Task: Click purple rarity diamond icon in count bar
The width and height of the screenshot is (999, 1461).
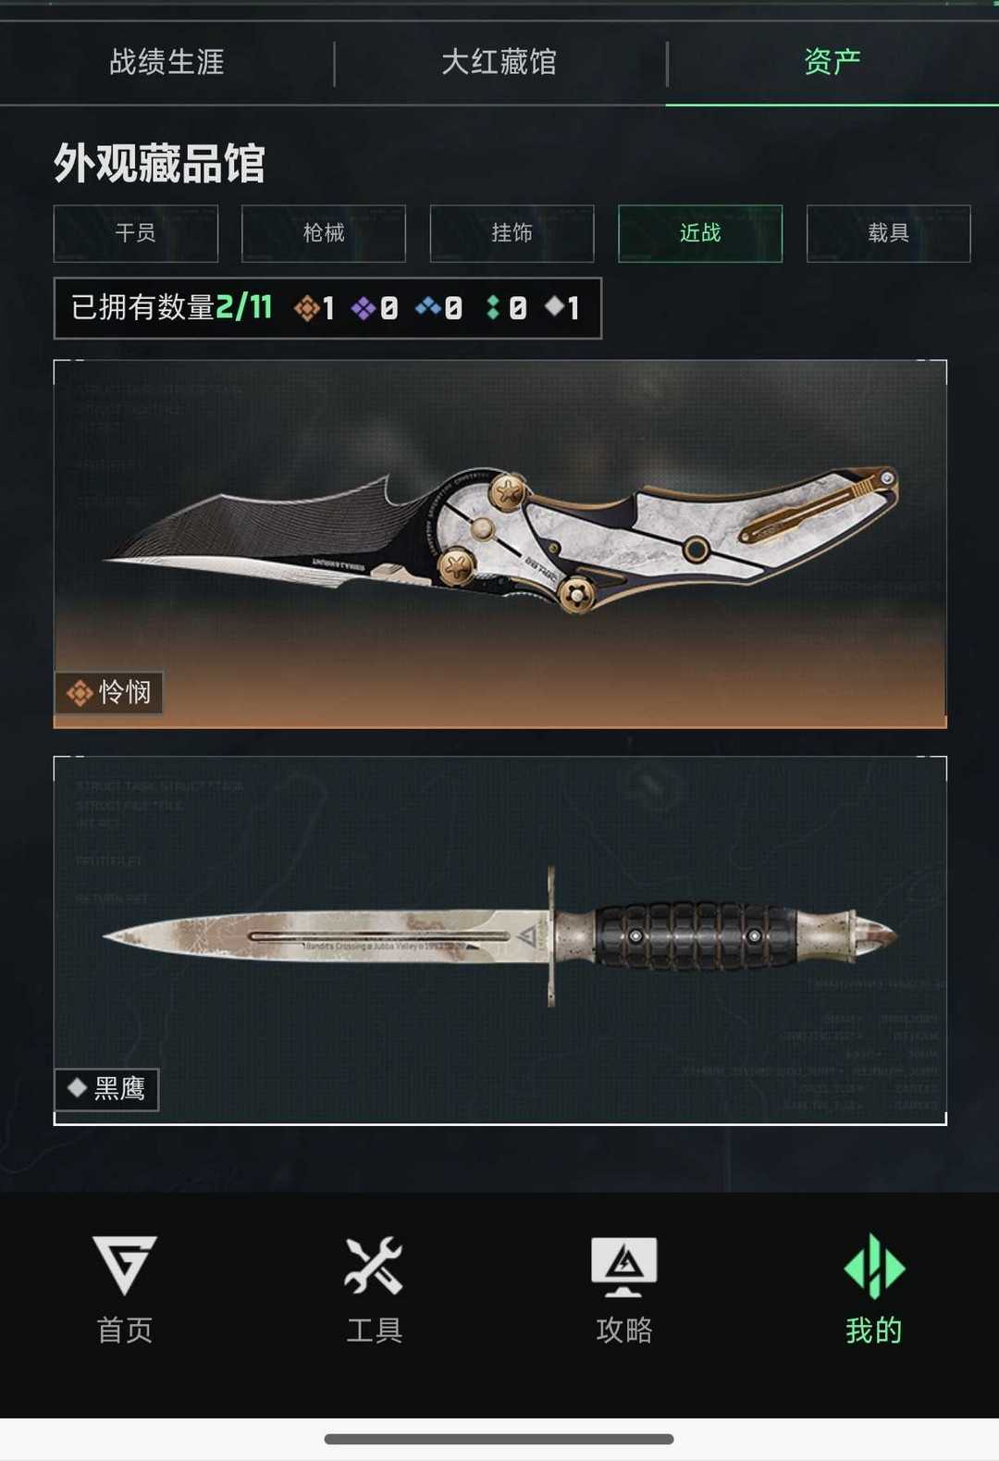Action: click(364, 307)
